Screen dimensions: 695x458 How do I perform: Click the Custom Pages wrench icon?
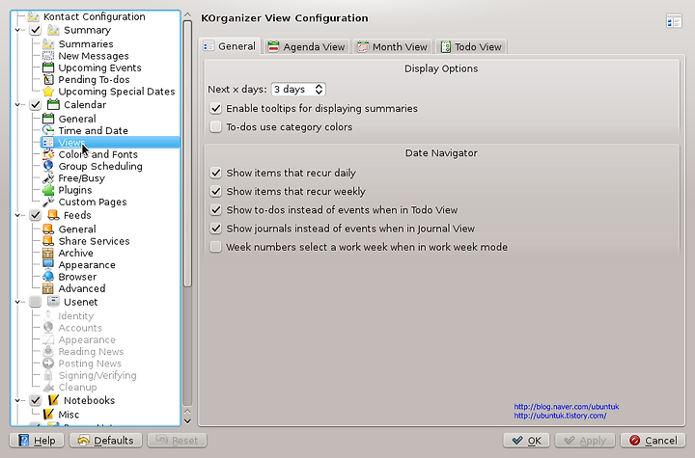pyautogui.click(x=48, y=202)
